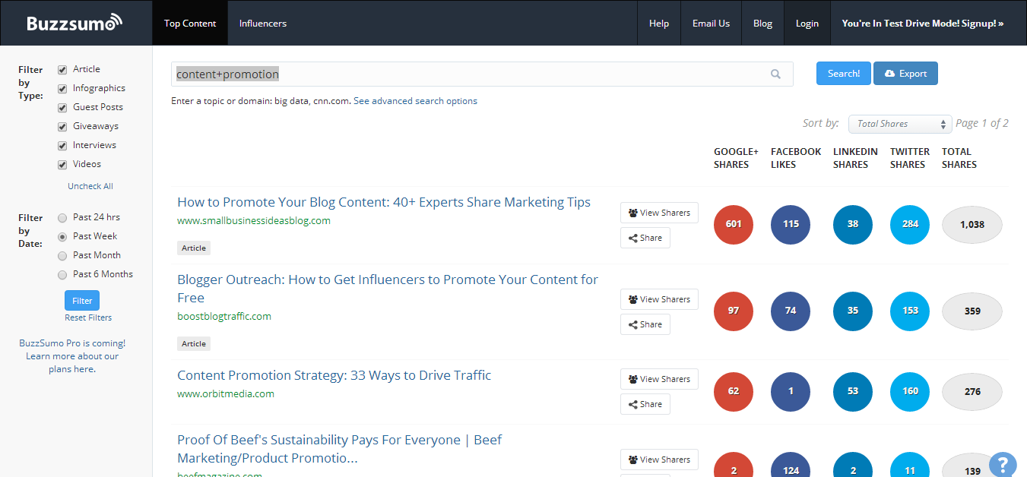The image size is (1027, 477).
Task: Open the Influencers tab
Action: click(263, 24)
